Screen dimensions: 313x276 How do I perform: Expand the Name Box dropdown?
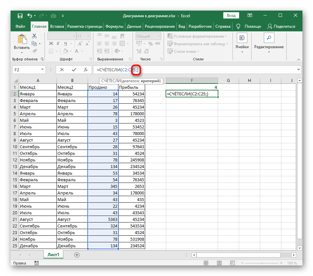tap(42, 70)
